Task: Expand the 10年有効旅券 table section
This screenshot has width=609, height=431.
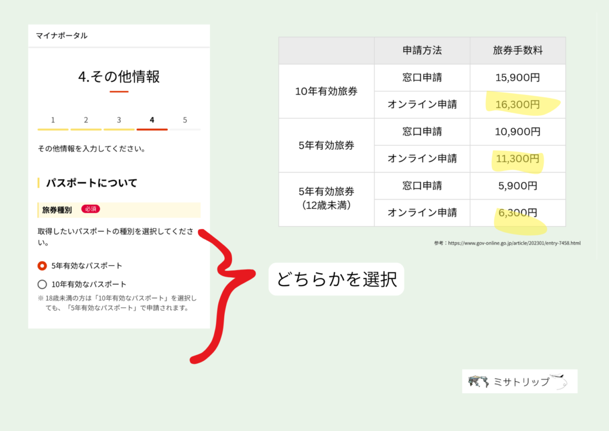Action: (326, 91)
